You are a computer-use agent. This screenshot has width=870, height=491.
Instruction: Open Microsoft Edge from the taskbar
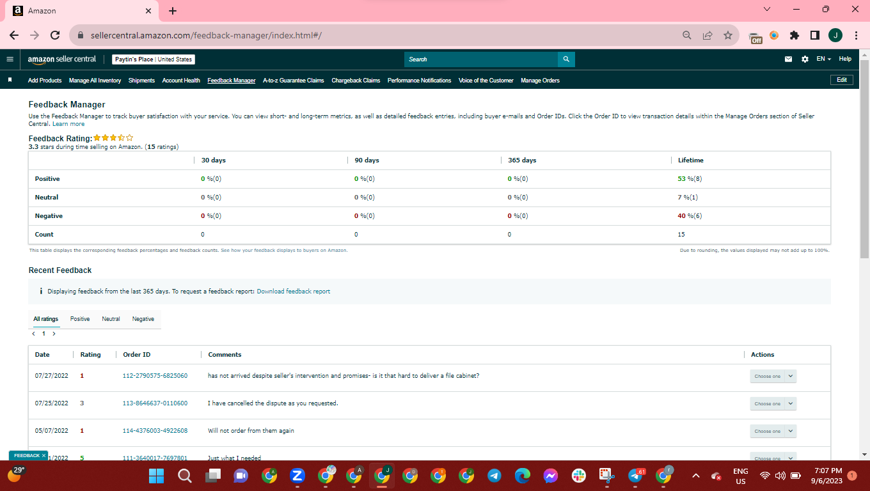point(523,476)
